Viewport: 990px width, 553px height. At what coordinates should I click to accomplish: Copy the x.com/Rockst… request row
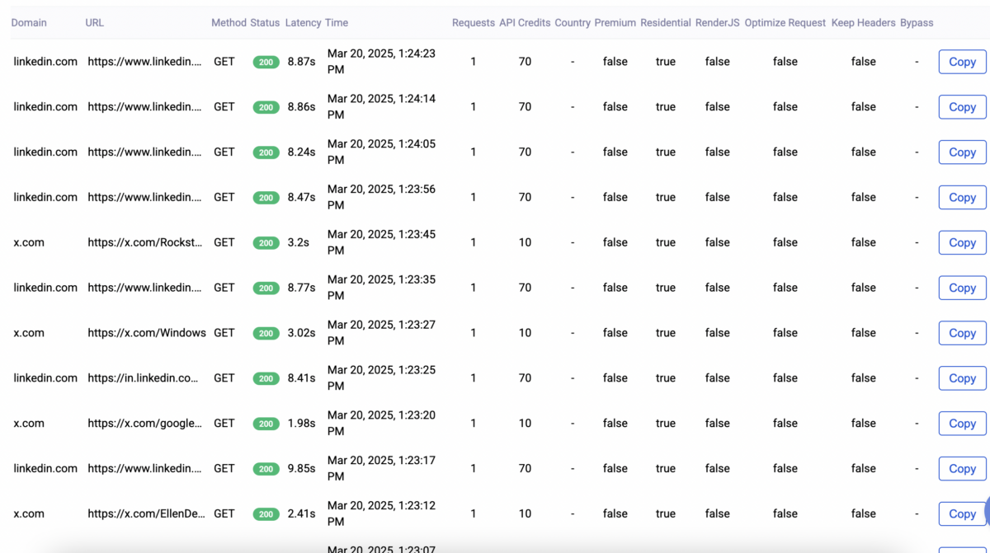pyautogui.click(x=962, y=242)
